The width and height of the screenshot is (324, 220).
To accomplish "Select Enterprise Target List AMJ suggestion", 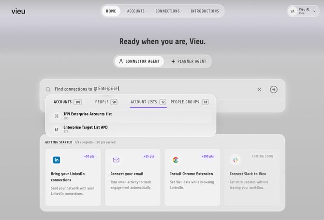I will 131,129.
